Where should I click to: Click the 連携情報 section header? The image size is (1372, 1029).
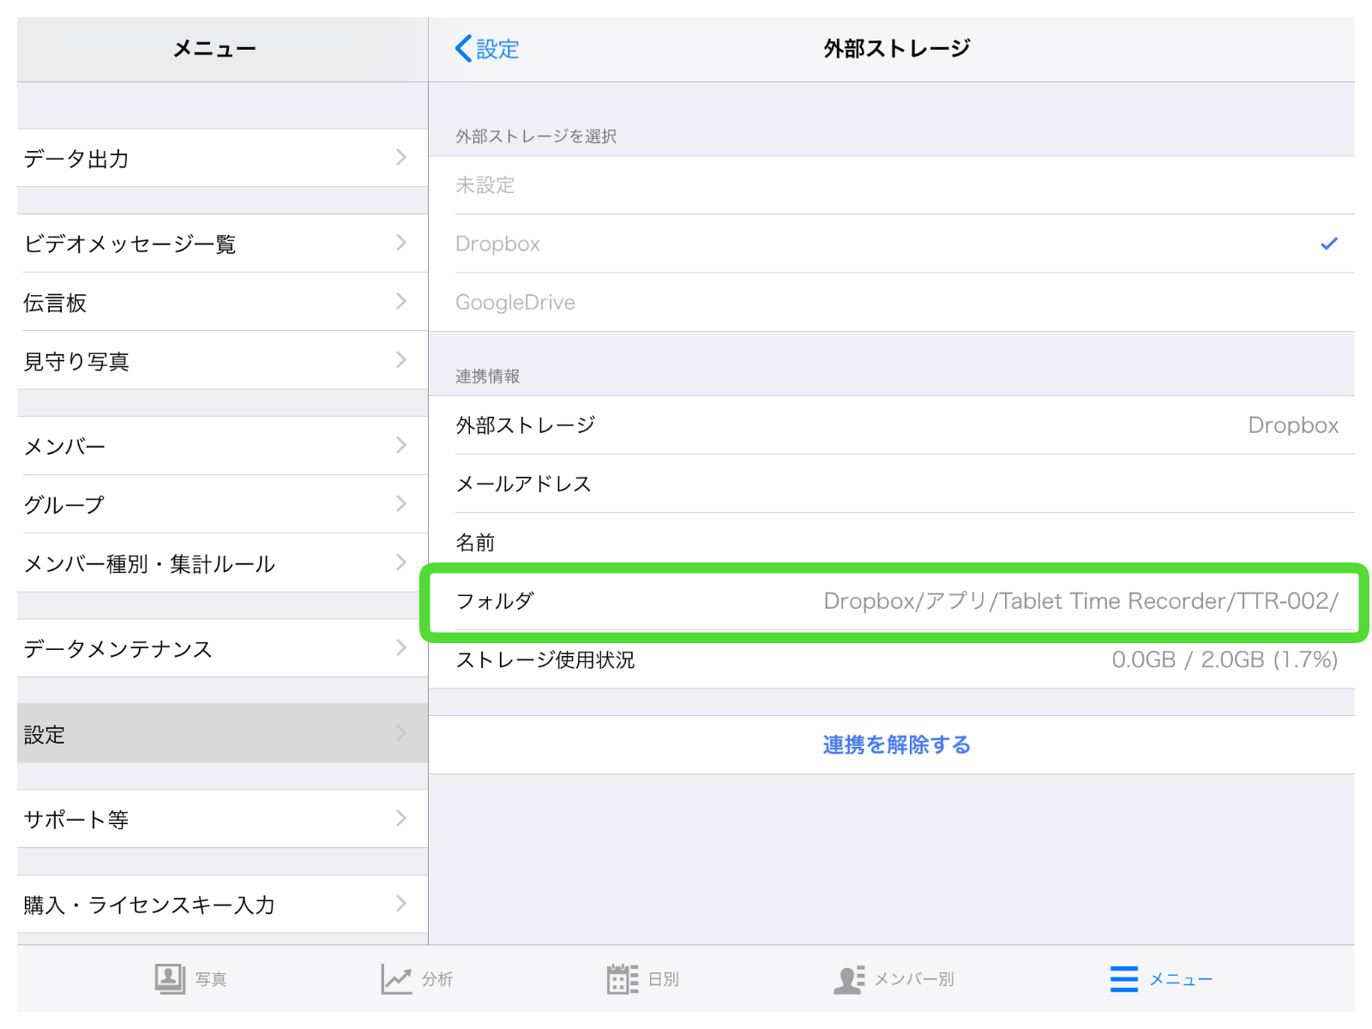click(x=487, y=376)
